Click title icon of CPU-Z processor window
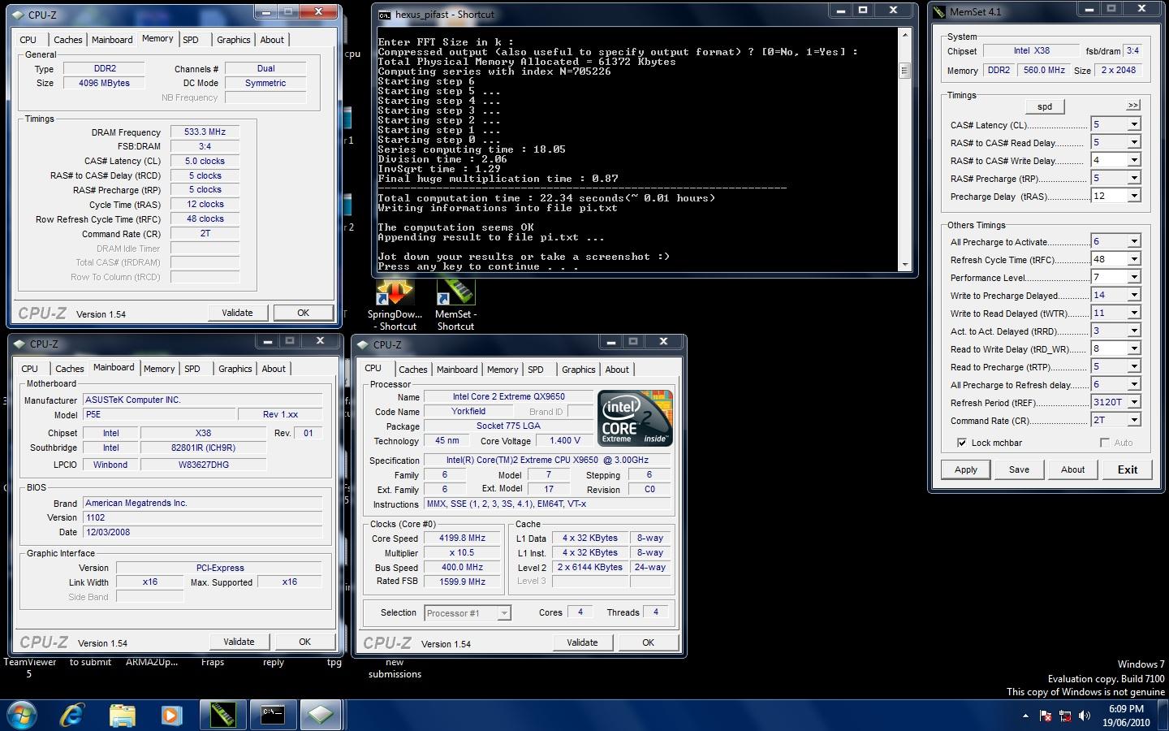The width and height of the screenshot is (1169, 731). [363, 344]
